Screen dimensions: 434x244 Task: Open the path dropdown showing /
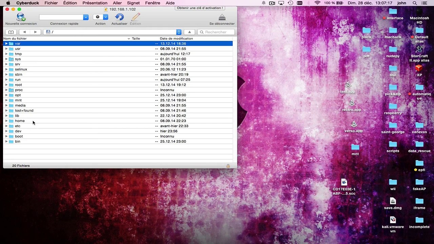[x=112, y=32]
